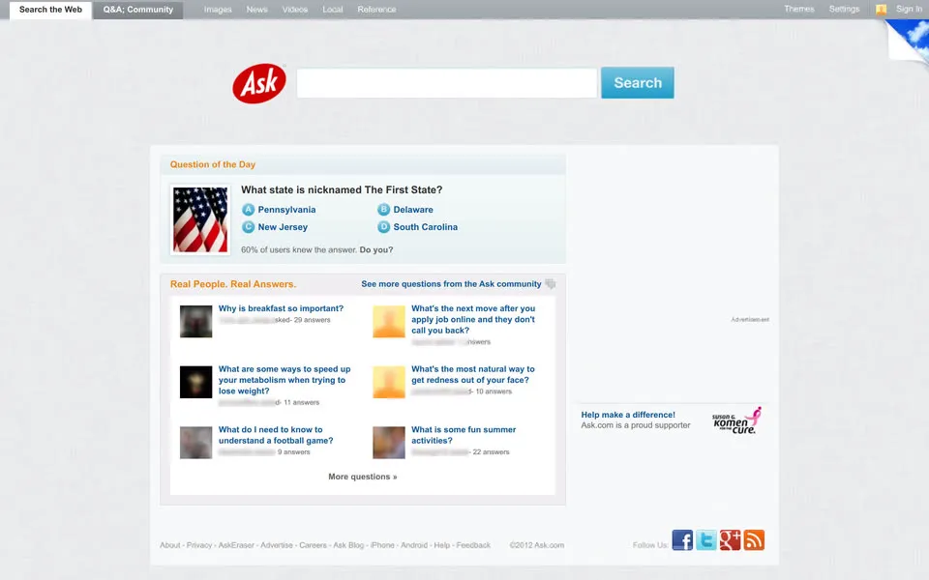Viewport: 929px width, 580px height.
Task: Open the question about applying for jobs online
Action: pos(473,320)
